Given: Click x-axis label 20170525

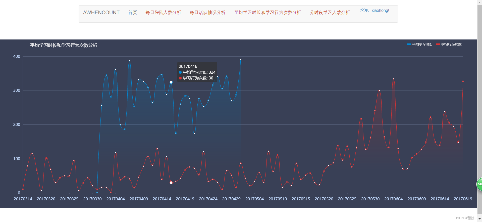Looking at the screenshot, I should pyautogui.click(x=347, y=199).
